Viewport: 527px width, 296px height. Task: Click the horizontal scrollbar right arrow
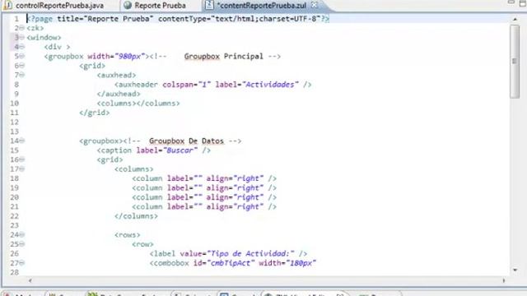tap(503, 280)
